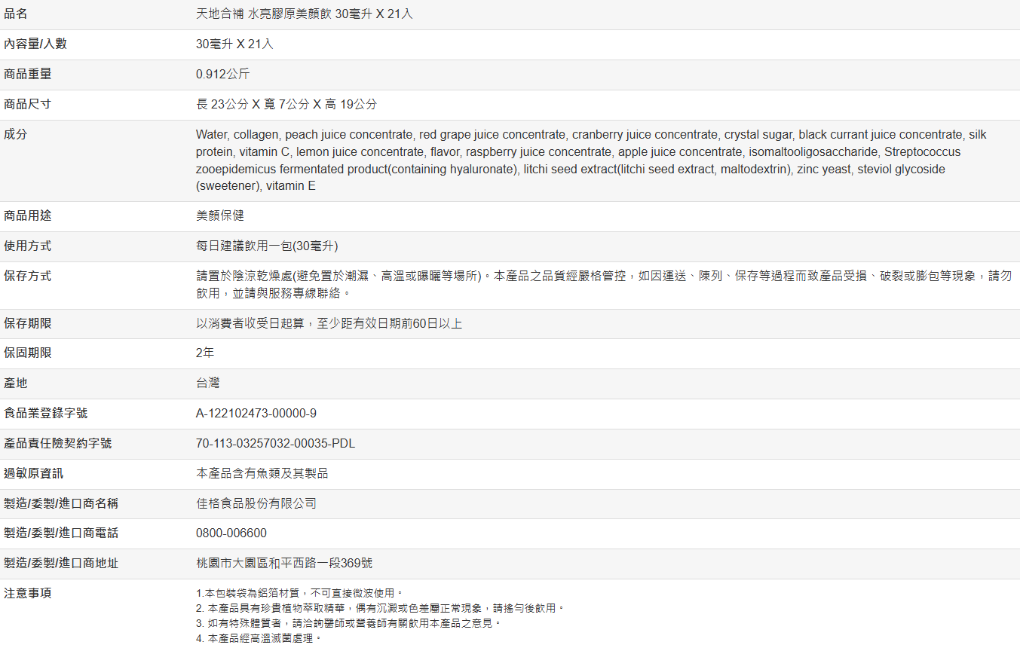Click the food registration number A-122102473-00000-9
The height and width of the screenshot is (651, 1020).
pyautogui.click(x=256, y=414)
